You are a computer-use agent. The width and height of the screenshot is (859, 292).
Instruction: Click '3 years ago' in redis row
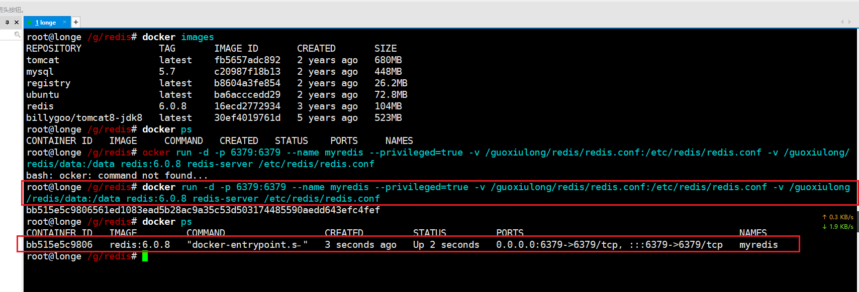point(328,106)
